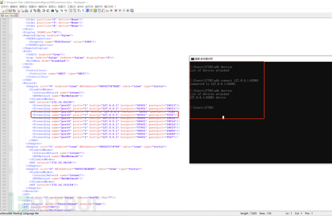Screen dimensions: 332x216
Task: Click the Redo arrow icon
Action: 48,11
